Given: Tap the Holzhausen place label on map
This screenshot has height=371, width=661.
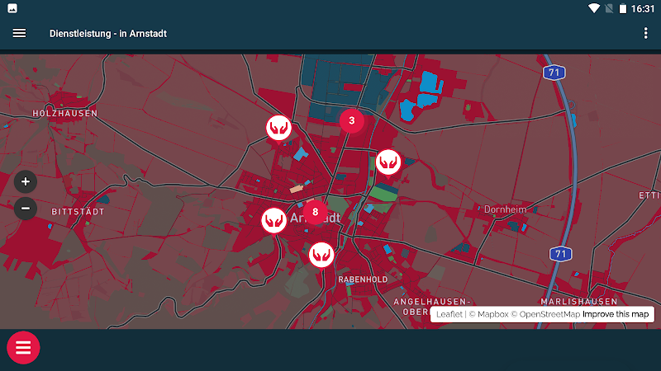Looking at the screenshot, I should point(64,113).
